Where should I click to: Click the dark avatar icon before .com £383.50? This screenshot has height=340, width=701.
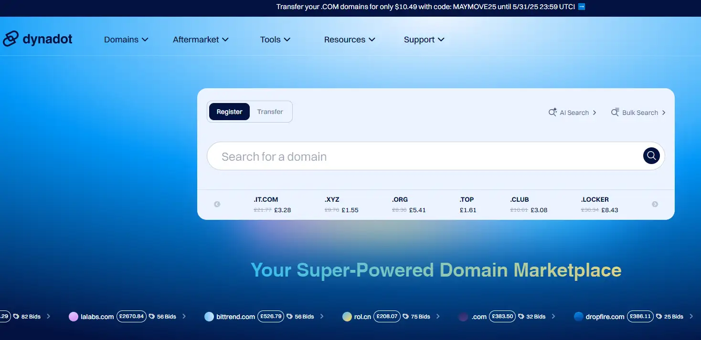coord(463,317)
